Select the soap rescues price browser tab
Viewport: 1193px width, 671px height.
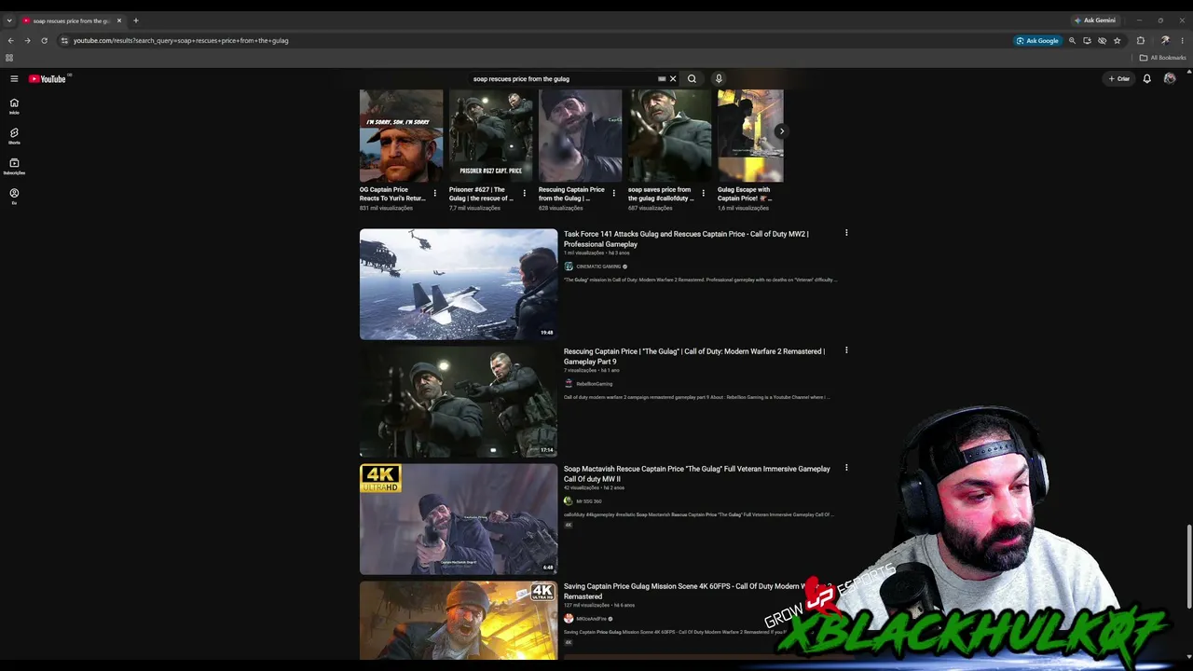[x=73, y=21]
